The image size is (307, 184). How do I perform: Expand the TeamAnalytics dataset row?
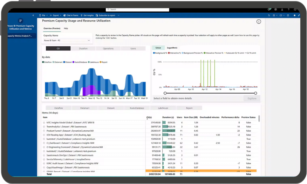tap(44, 127)
